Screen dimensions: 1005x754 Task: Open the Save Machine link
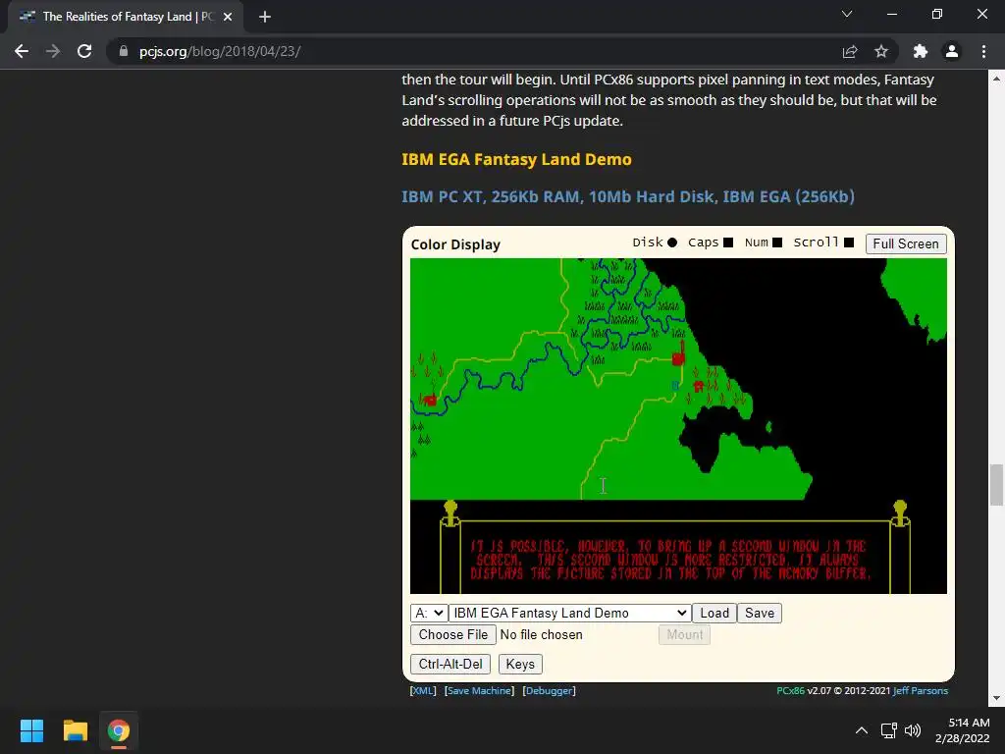pyautogui.click(x=479, y=690)
